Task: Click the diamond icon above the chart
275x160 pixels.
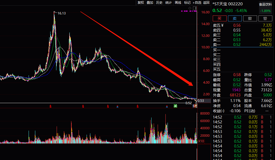Action: tap(190, 8)
